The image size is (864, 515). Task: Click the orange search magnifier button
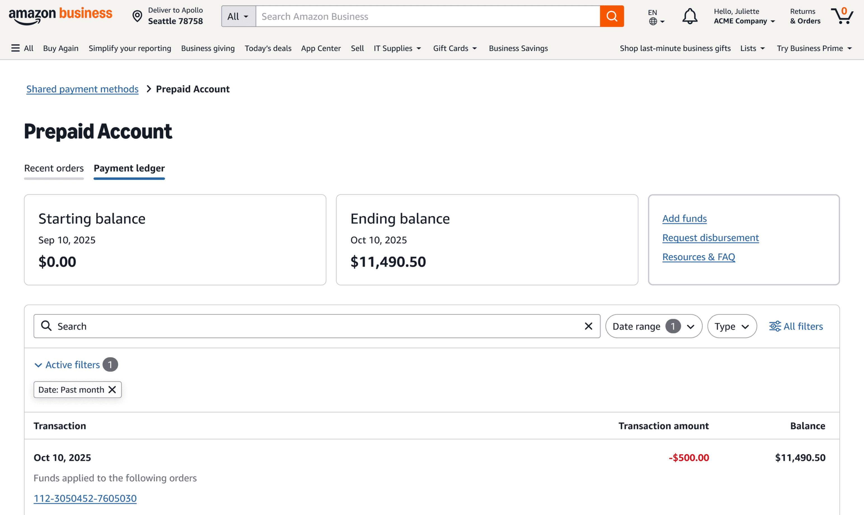[612, 16]
